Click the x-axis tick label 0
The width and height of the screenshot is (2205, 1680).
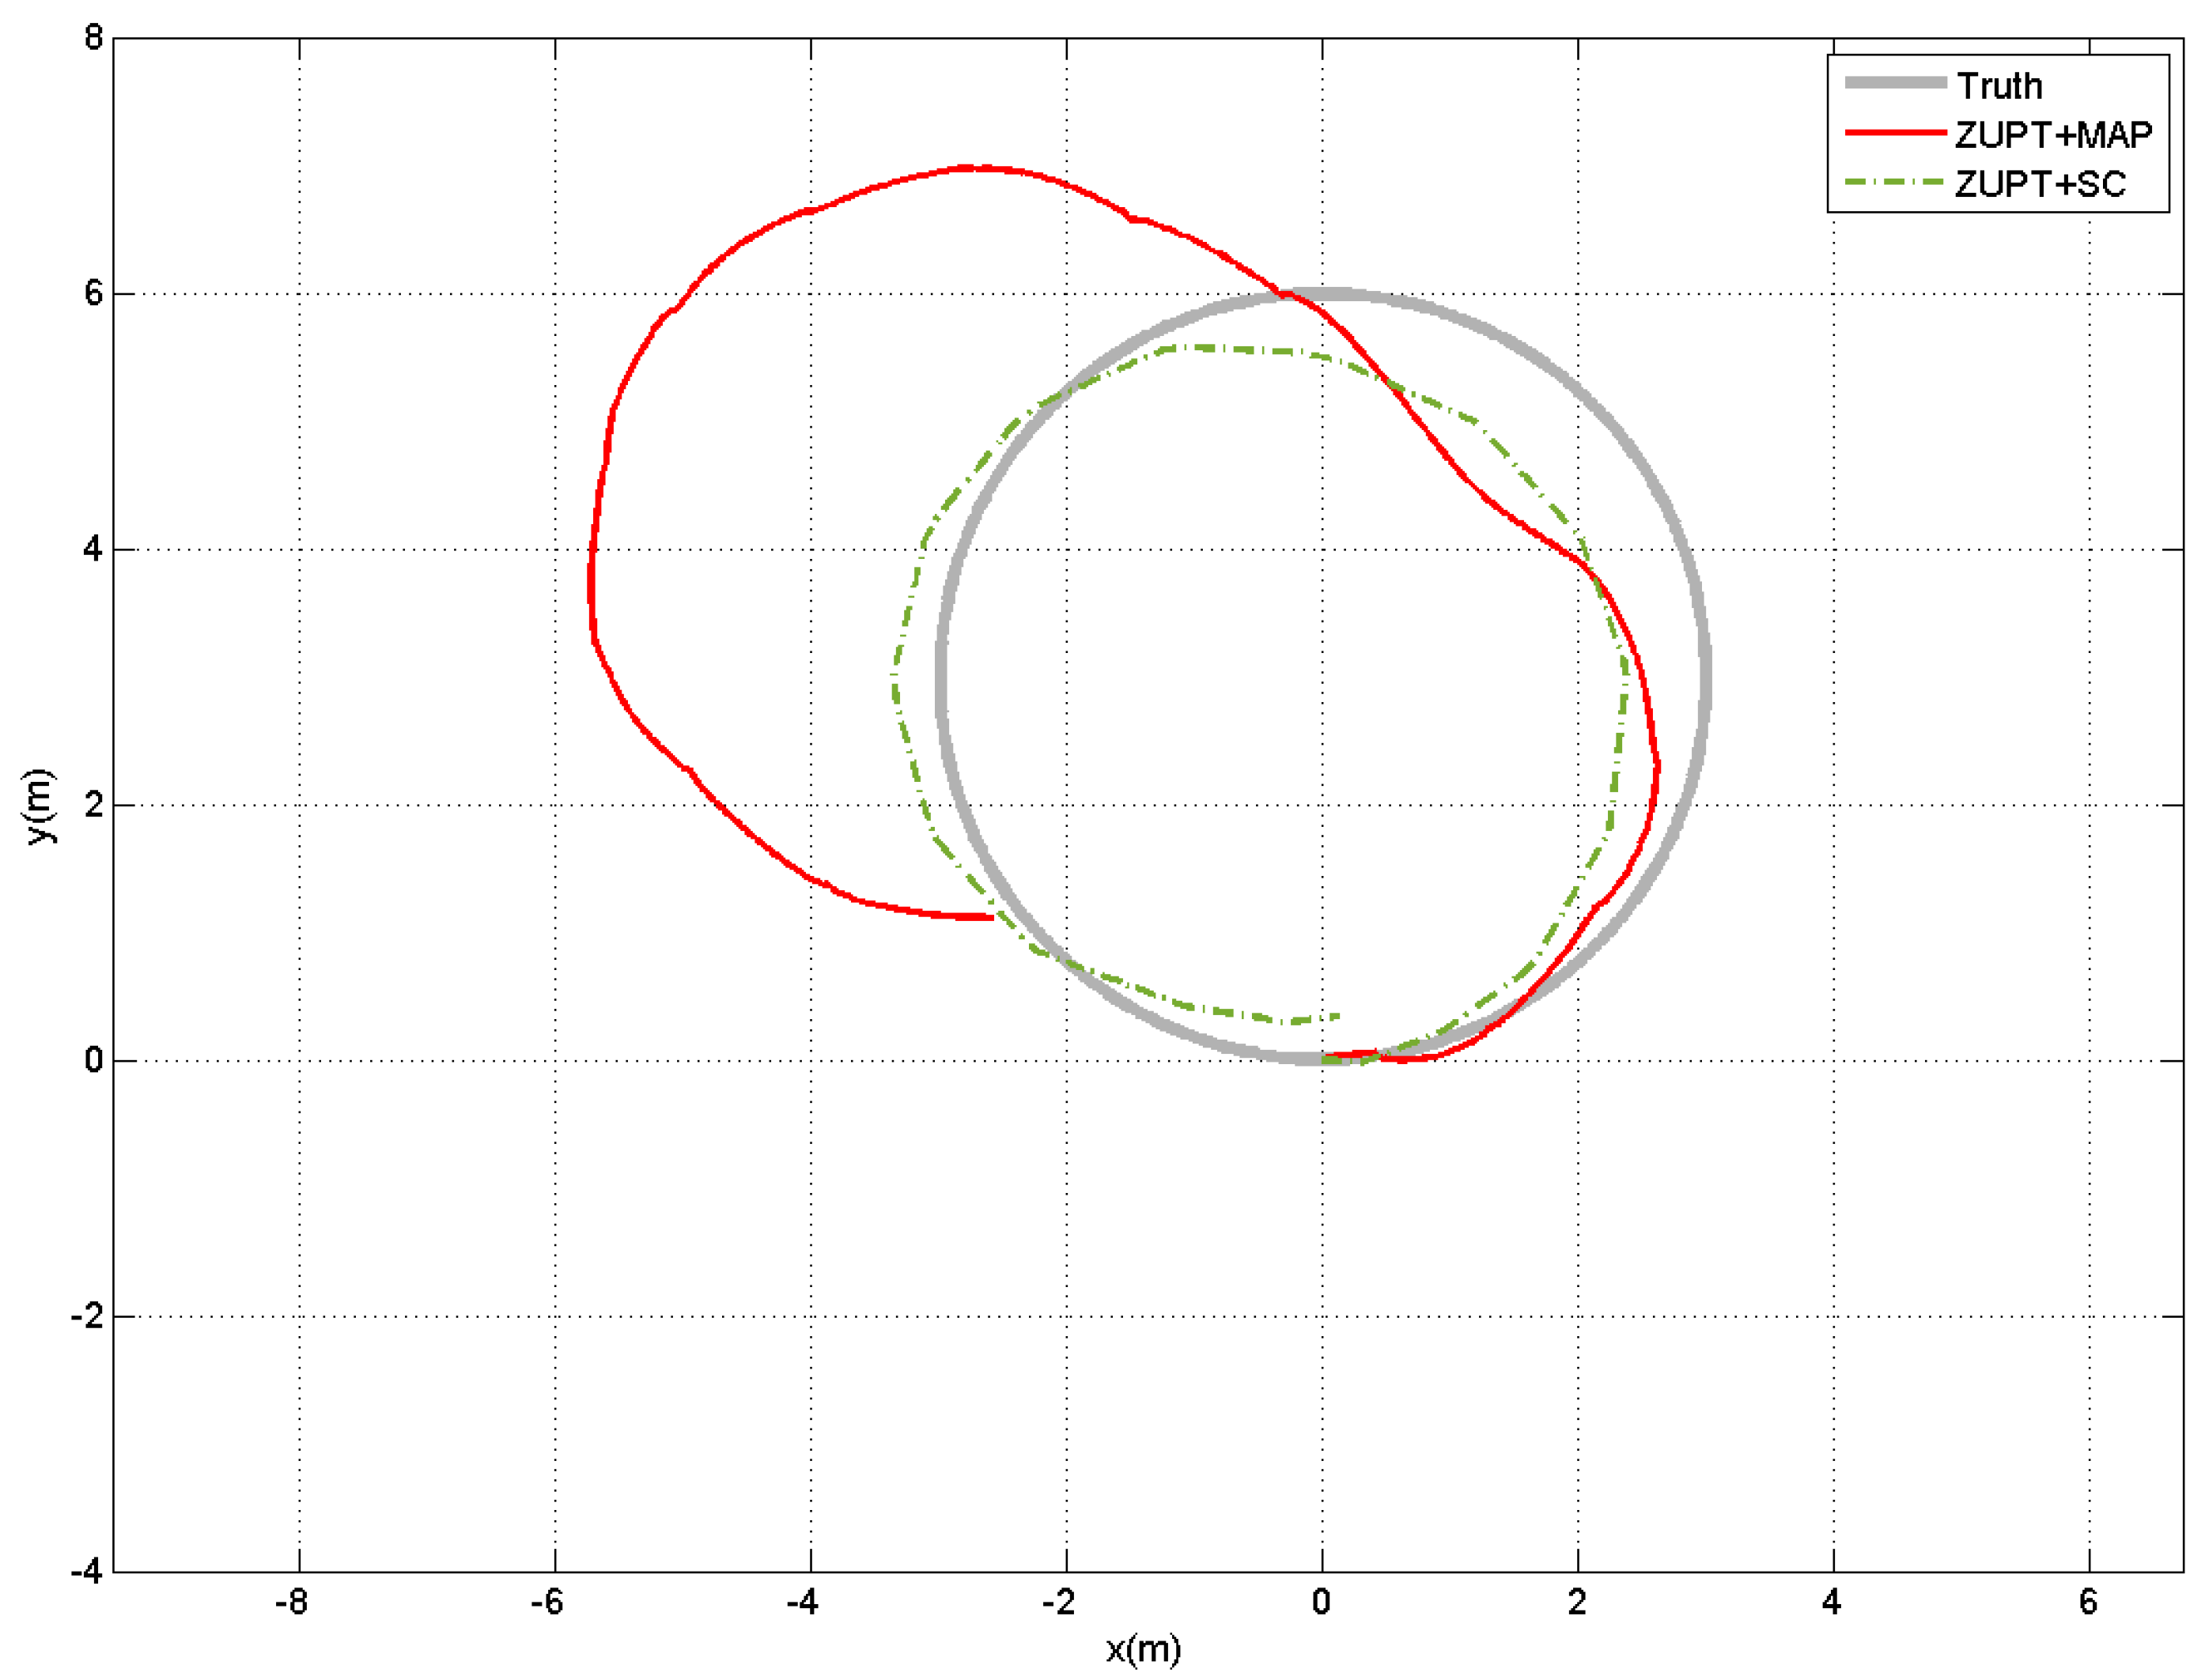click(x=1321, y=1602)
